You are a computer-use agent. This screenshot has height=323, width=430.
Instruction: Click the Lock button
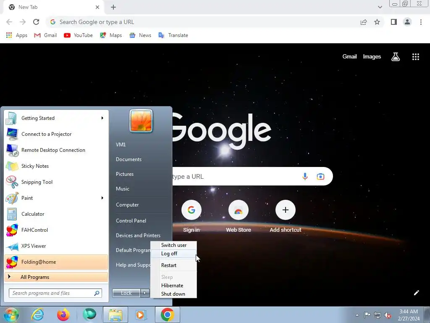[x=126, y=293]
